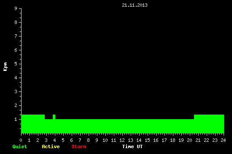Click hour 20 on the time axis

[x=189, y=140]
